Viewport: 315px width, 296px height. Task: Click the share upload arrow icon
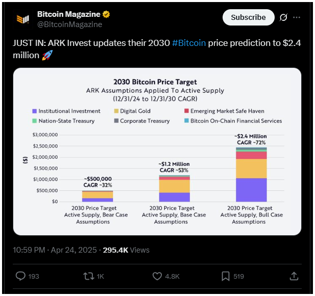point(294,276)
